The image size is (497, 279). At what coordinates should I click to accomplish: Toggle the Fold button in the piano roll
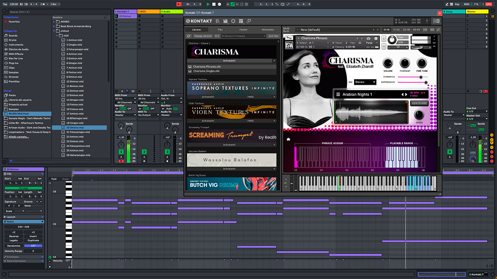[x=54, y=179]
